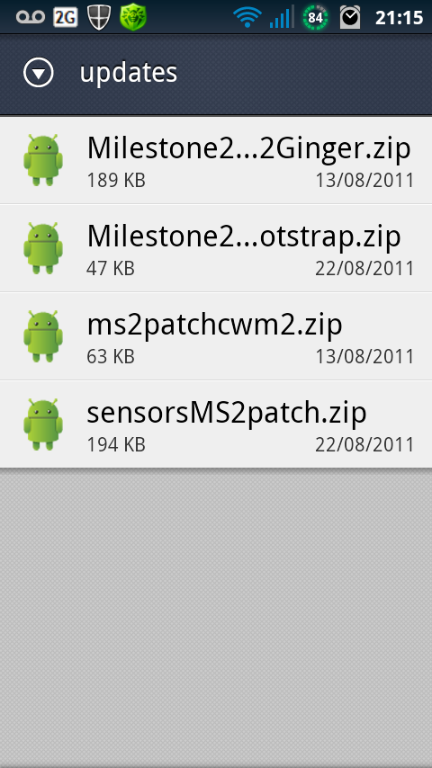
Task: Tap the updates folder title
Action: [128, 74]
